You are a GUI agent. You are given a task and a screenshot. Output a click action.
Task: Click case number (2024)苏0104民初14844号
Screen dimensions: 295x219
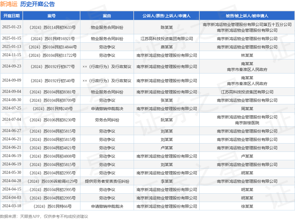[53, 47]
